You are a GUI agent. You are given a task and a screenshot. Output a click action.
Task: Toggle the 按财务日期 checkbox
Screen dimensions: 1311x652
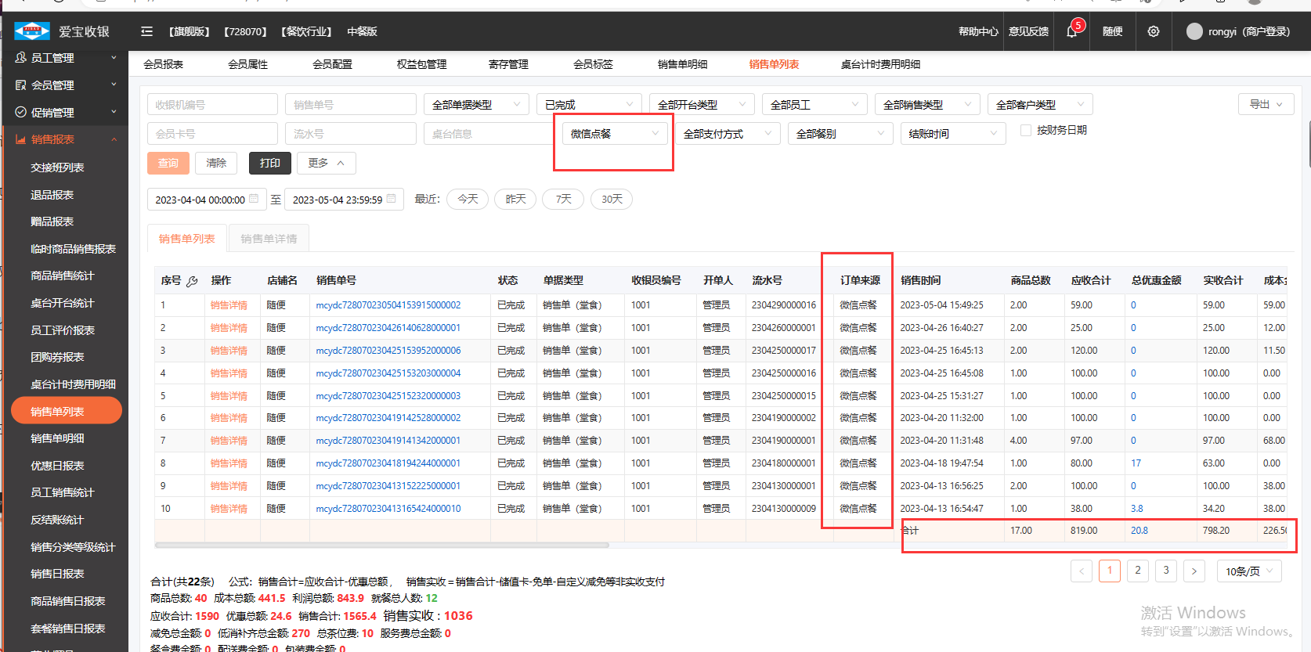click(x=1025, y=131)
